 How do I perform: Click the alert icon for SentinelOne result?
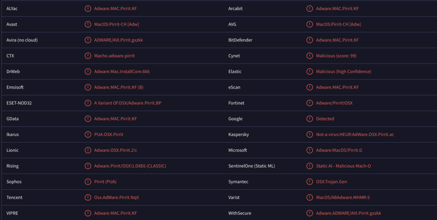310,166
